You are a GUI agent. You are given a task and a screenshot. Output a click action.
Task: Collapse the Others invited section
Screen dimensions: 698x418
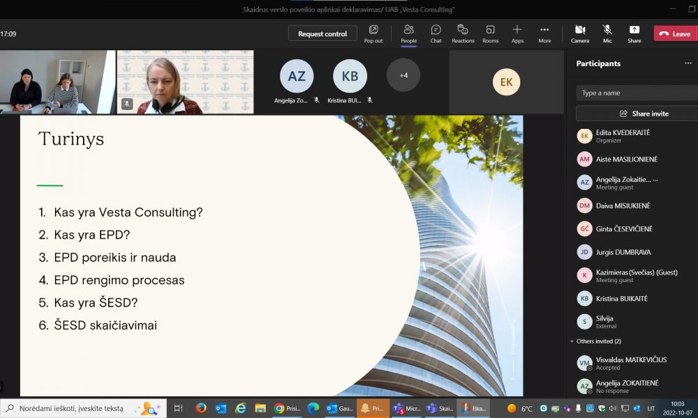click(572, 341)
